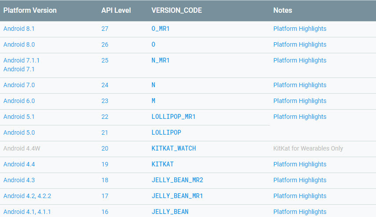The width and height of the screenshot is (376, 217).
Task: Open the JELLY_BEAN version code link
Action: click(x=170, y=212)
